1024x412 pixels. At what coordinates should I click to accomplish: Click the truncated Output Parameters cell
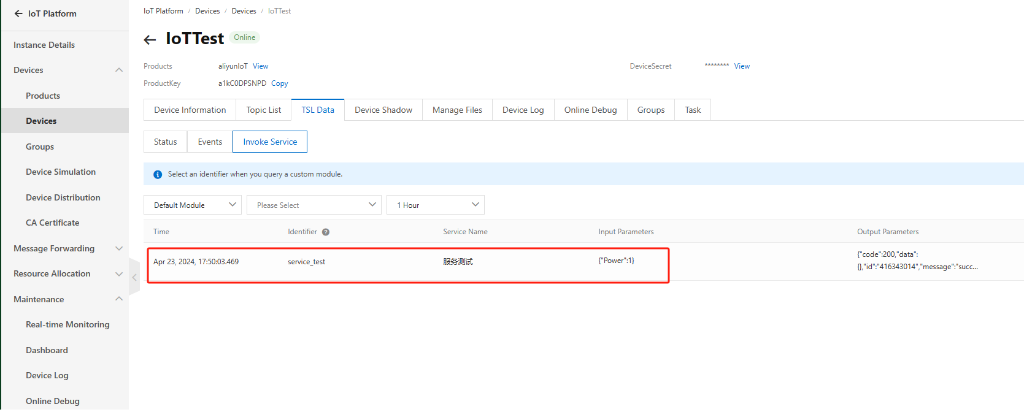(x=917, y=261)
